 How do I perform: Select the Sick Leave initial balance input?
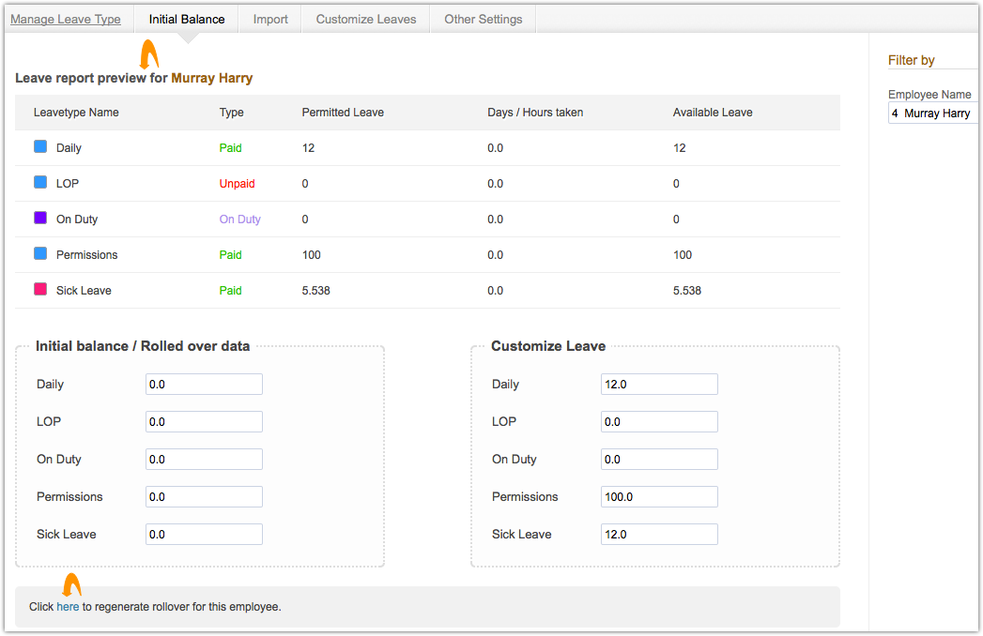pyautogui.click(x=204, y=535)
